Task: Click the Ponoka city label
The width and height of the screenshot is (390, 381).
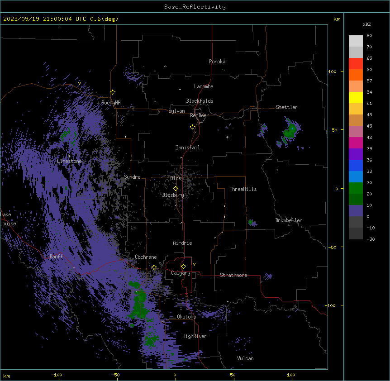Action: pos(217,62)
